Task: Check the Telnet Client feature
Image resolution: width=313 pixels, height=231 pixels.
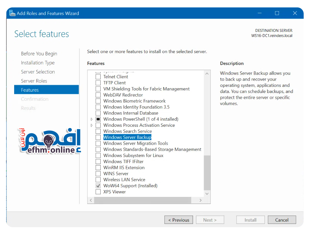Action: point(98,77)
